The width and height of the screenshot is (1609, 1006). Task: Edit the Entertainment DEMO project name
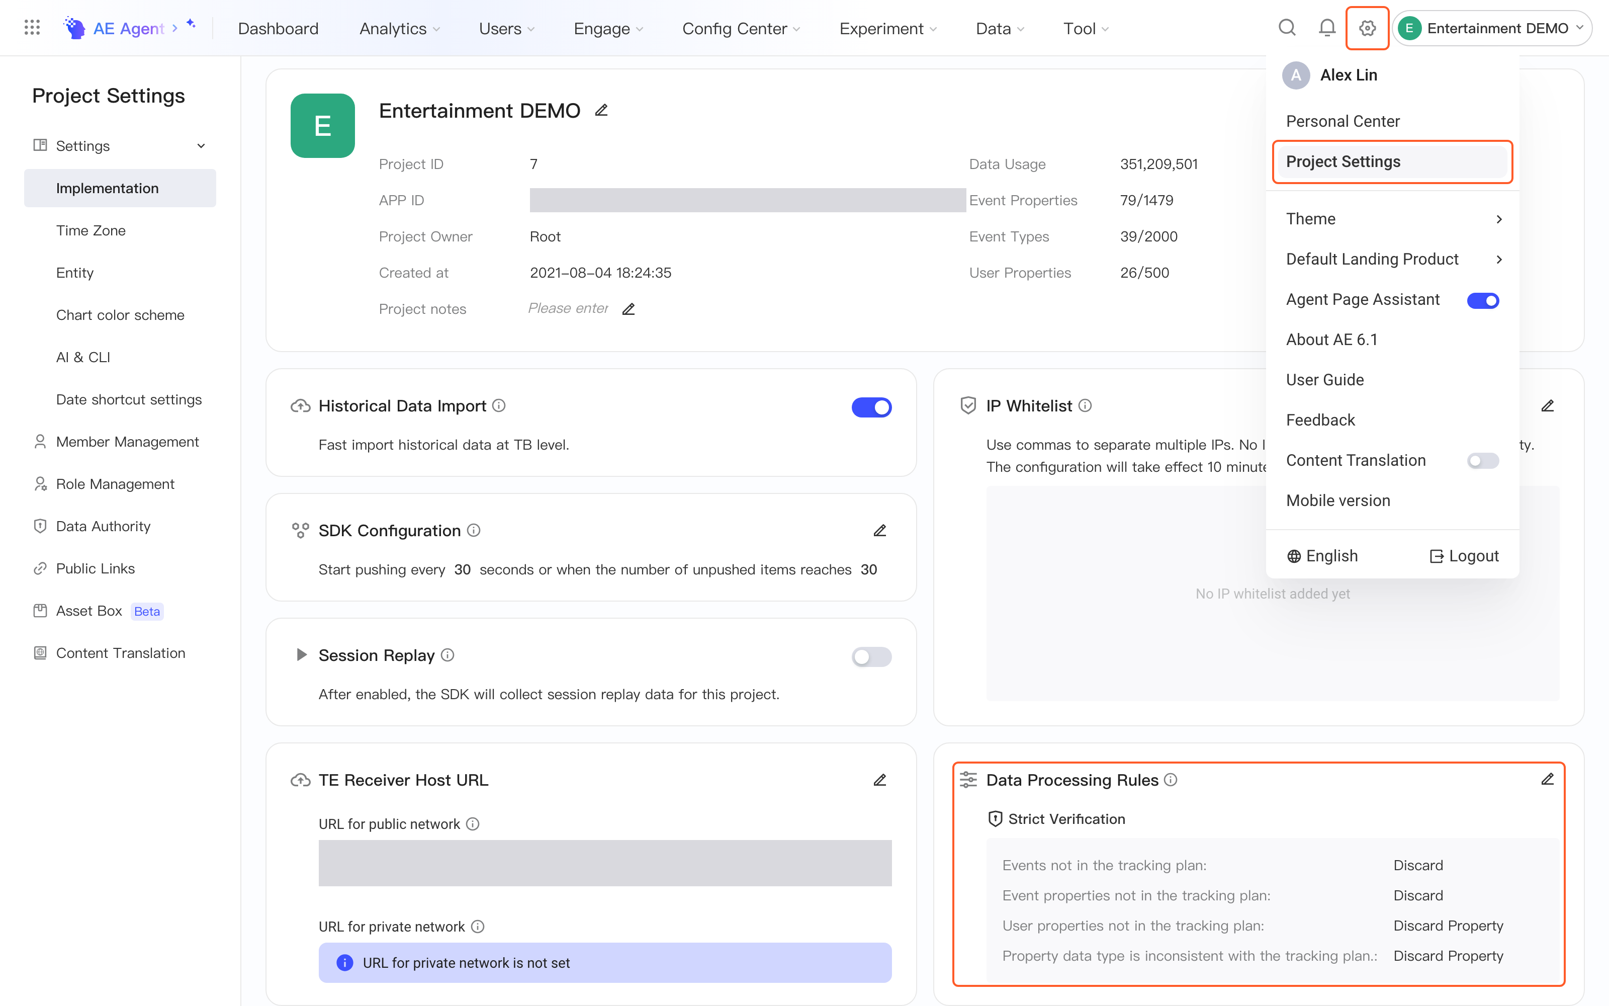601,111
